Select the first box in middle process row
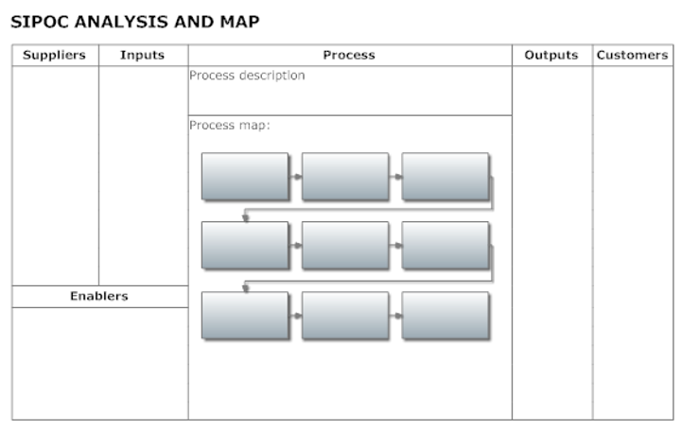The width and height of the screenshot is (681, 429). click(245, 245)
